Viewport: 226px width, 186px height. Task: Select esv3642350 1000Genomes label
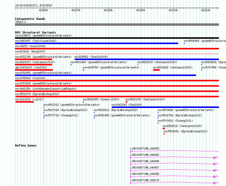(46, 89)
